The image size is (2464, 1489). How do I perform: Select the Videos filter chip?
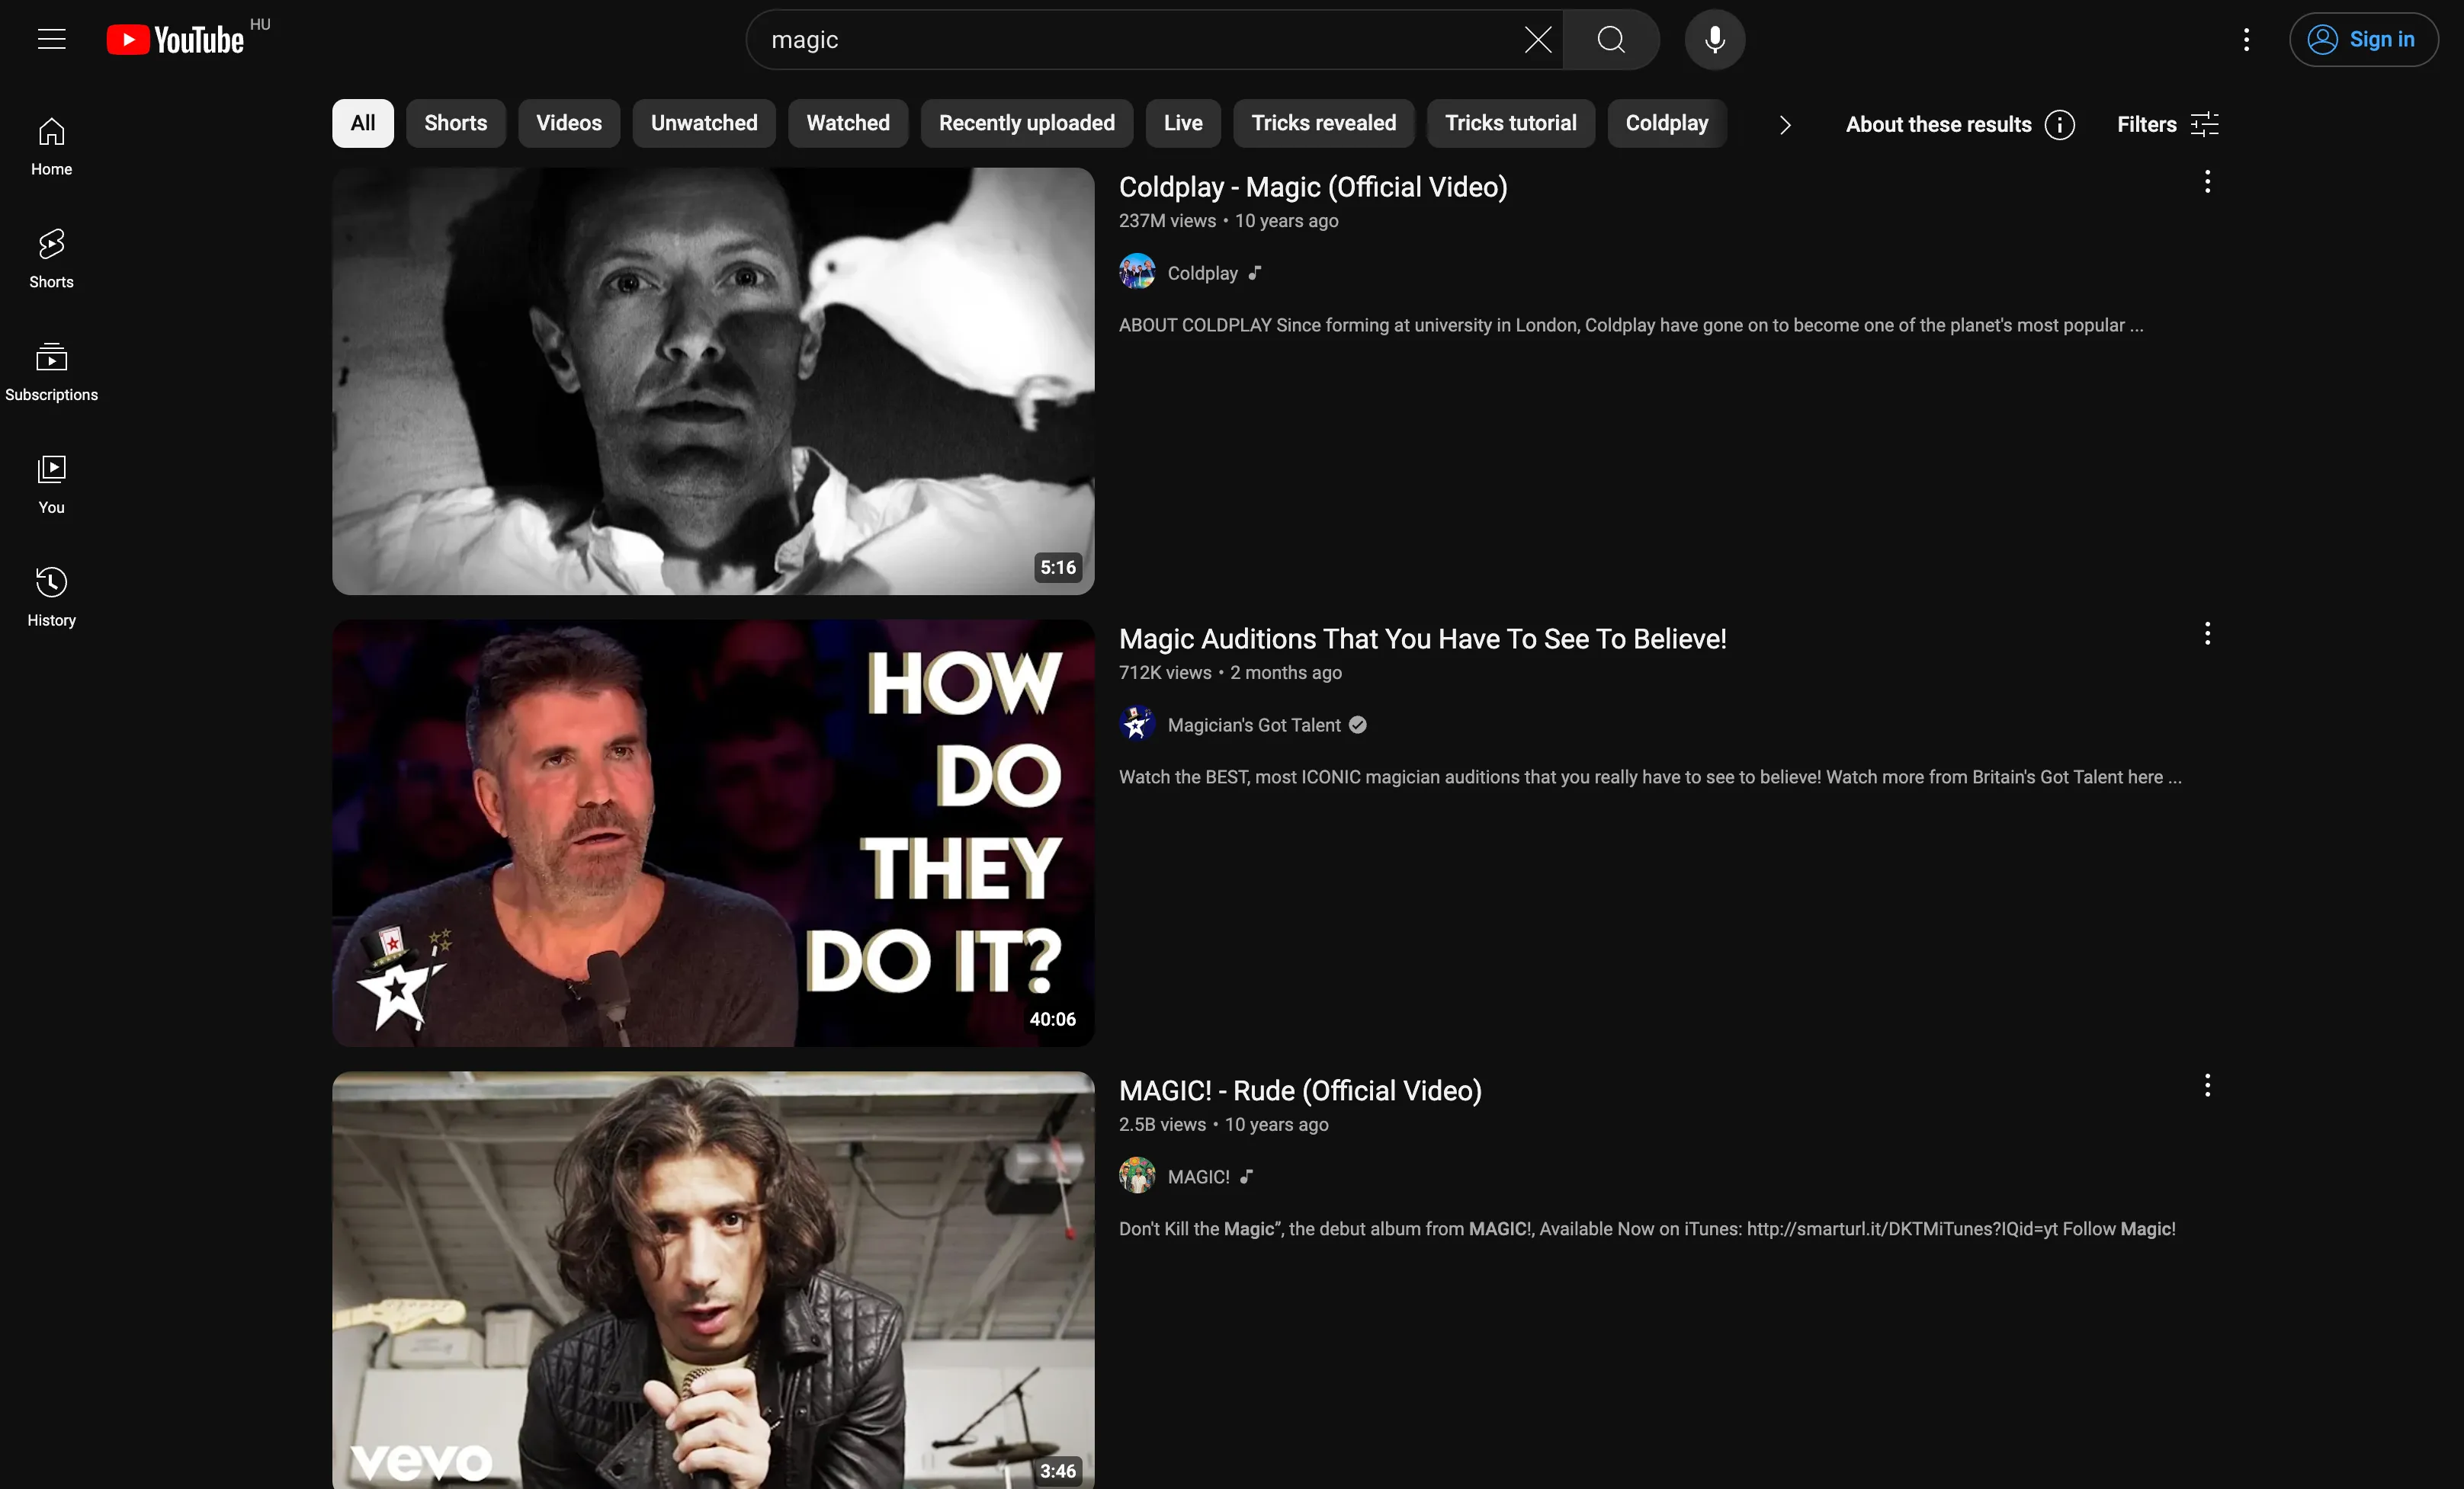569,123
